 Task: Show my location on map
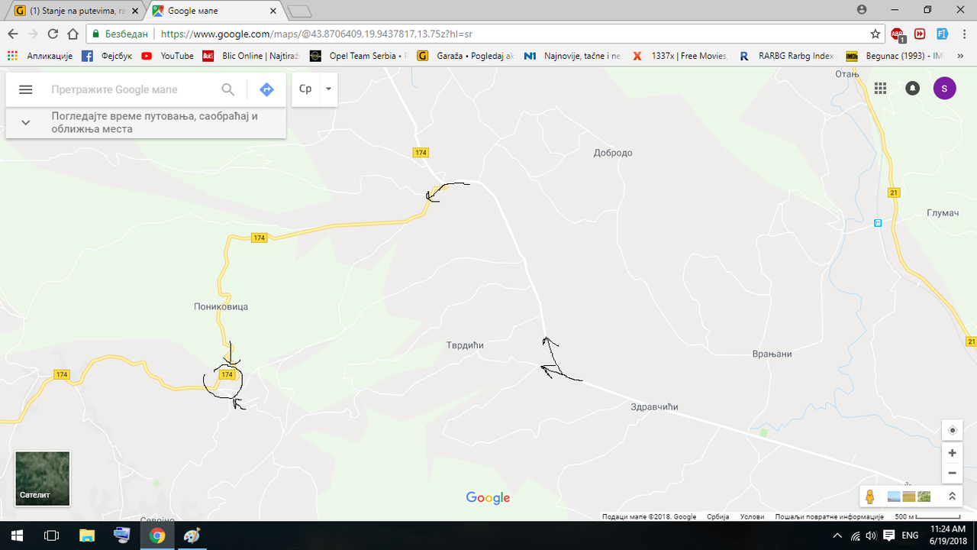[952, 430]
